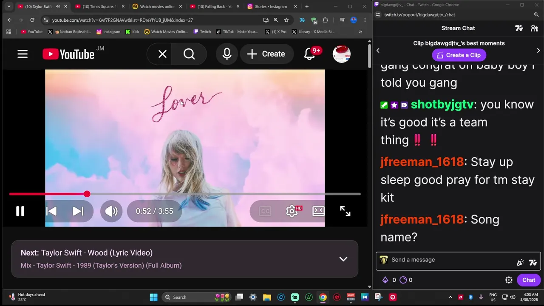Go to next Twitch chat banner arrow
Viewport: 544px width, 306px height.
538,50
